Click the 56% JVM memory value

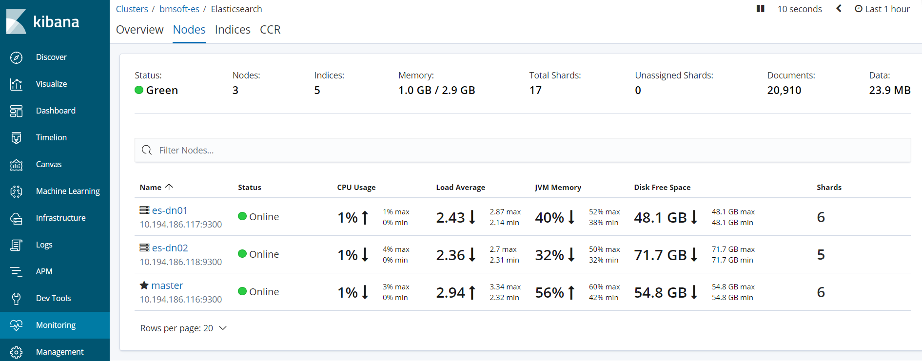pos(549,292)
